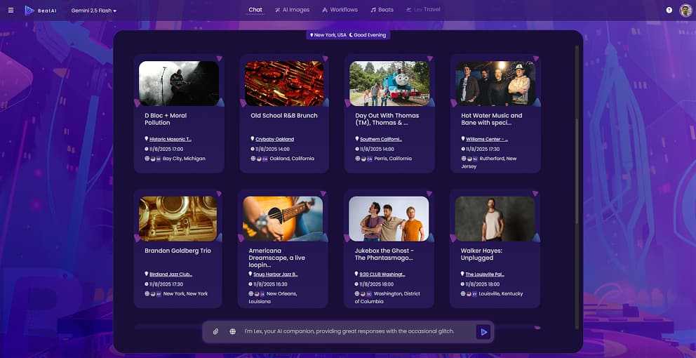Click the globe web search icon

click(x=232, y=331)
